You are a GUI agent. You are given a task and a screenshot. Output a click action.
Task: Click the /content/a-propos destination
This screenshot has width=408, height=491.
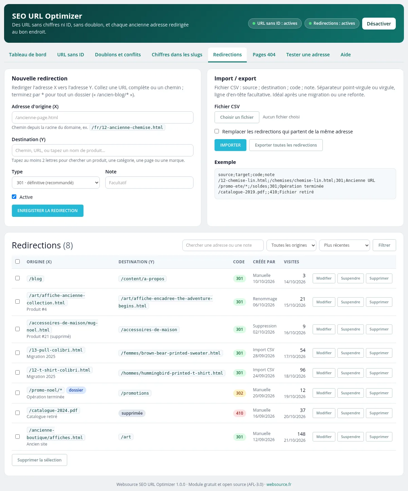[143, 279]
